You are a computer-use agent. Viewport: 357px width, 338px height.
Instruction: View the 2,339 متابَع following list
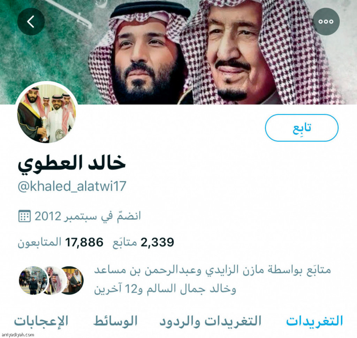(143, 242)
